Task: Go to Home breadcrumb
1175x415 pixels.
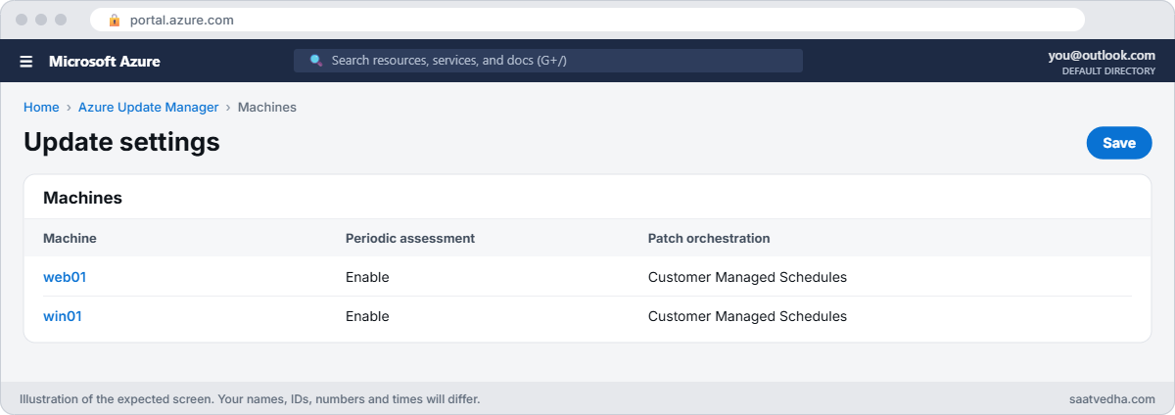Action: pyautogui.click(x=41, y=107)
